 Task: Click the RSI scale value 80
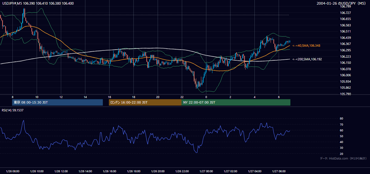[x=341, y=119]
